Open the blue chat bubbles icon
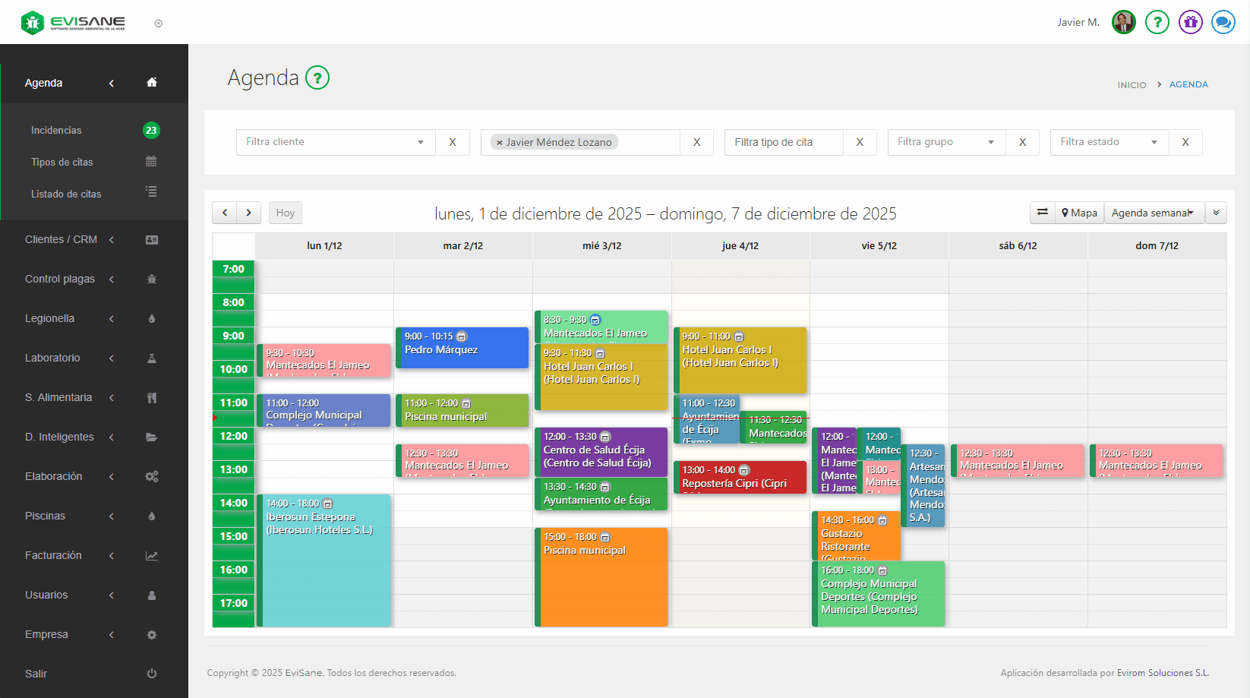 coord(1223,22)
